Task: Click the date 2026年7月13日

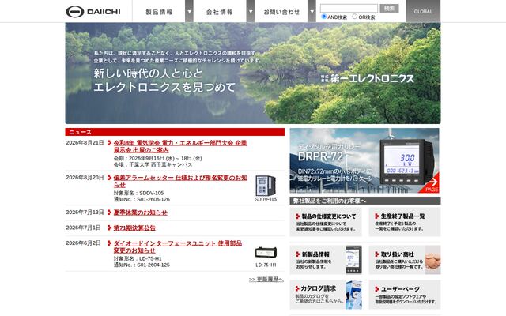Action: tap(85, 213)
